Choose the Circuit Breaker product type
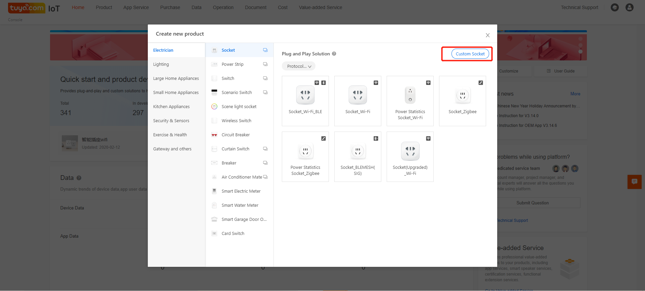The height and width of the screenshot is (291, 645). (x=235, y=135)
